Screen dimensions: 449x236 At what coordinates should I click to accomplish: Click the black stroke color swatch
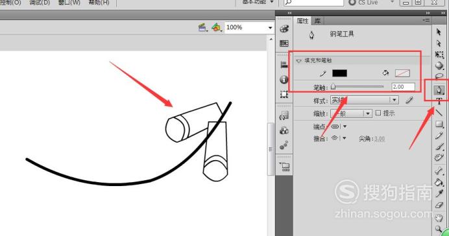pos(339,73)
